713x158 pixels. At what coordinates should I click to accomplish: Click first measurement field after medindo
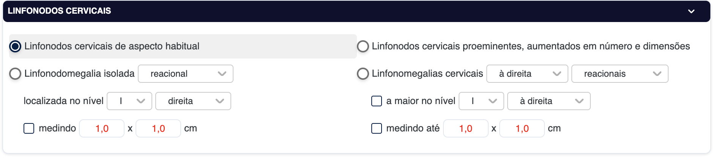(102, 128)
